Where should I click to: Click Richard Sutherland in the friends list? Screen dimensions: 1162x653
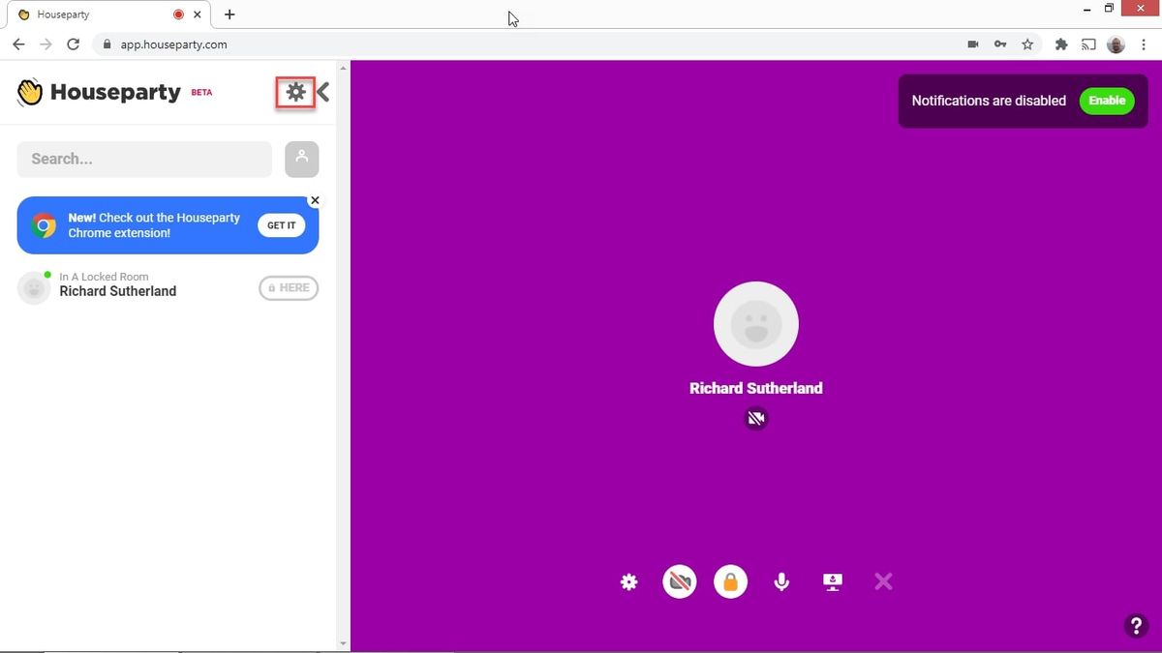point(117,290)
